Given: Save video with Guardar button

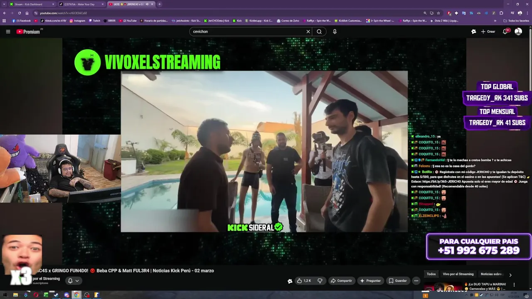Looking at the screenshot, I should [398, 281].
